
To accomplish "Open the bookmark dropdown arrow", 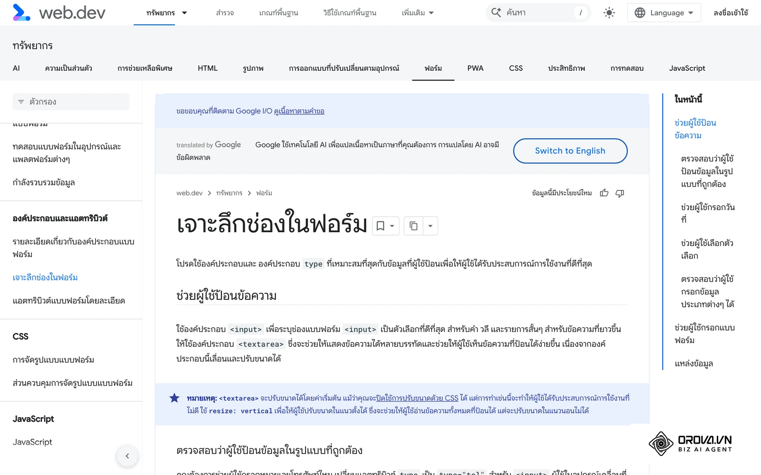I will [x=392, y=226].
